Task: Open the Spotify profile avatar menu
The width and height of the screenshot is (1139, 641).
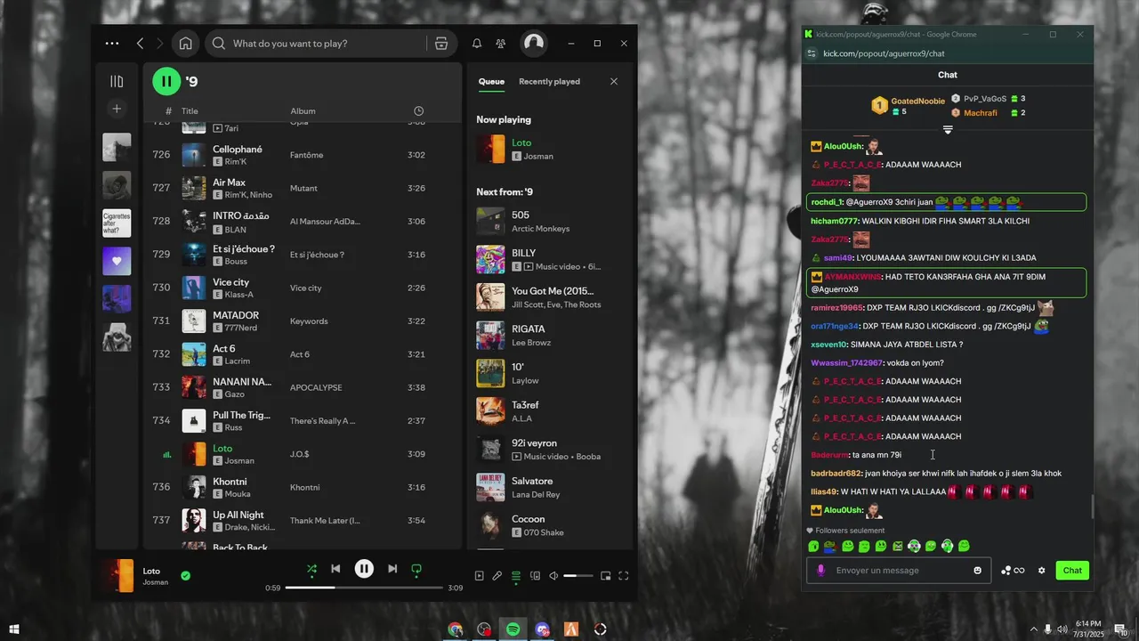Action: pyautogui.click(x=534, y=43)
